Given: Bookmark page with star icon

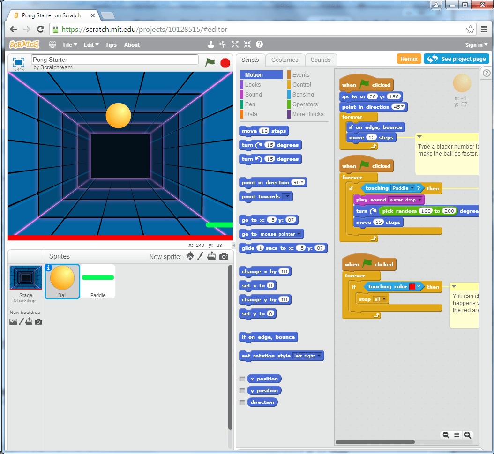Looking at the screenshot, I should 470,29.
